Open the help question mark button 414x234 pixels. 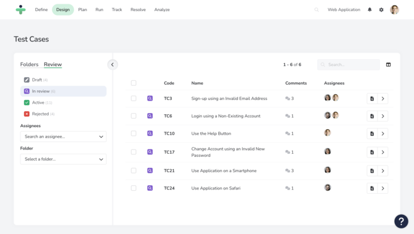tap(401, 221)
